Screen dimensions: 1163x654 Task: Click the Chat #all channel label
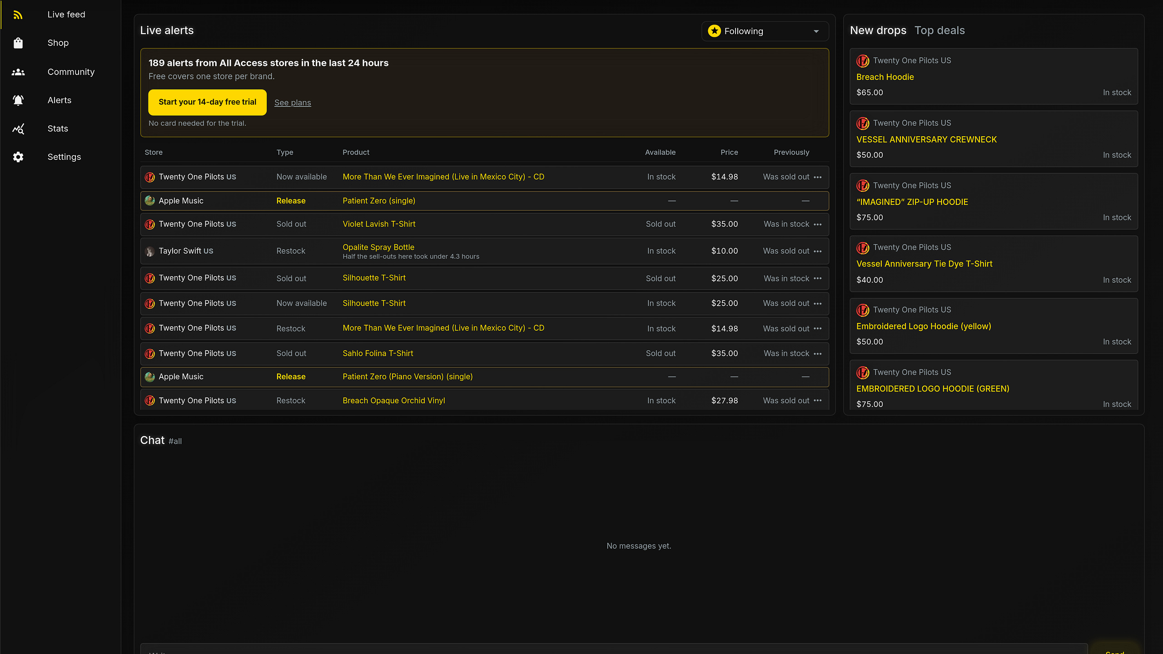[x=175, y=441]
